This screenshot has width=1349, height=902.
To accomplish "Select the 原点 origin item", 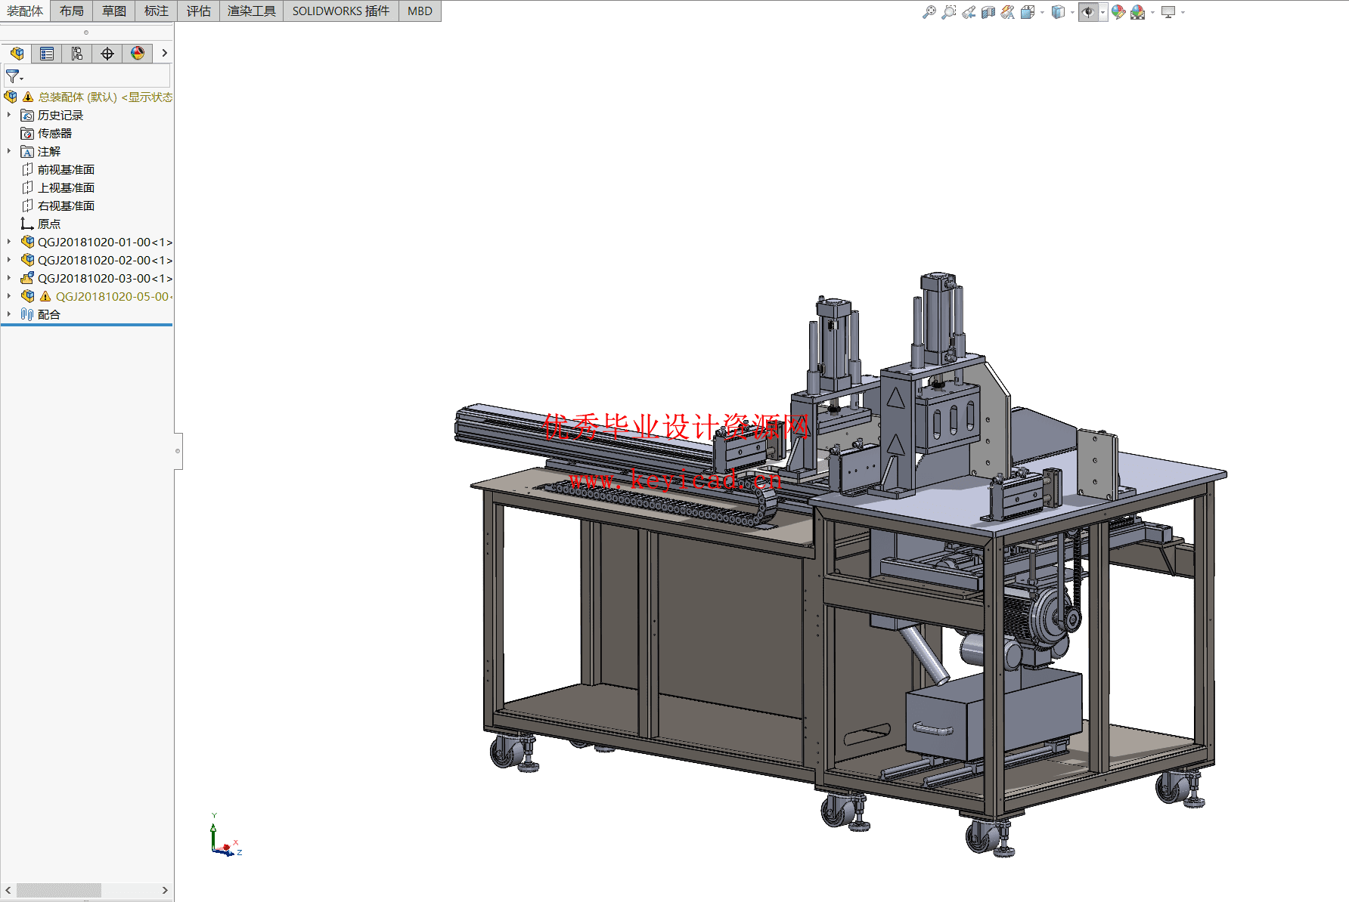I will click(49, 224).
